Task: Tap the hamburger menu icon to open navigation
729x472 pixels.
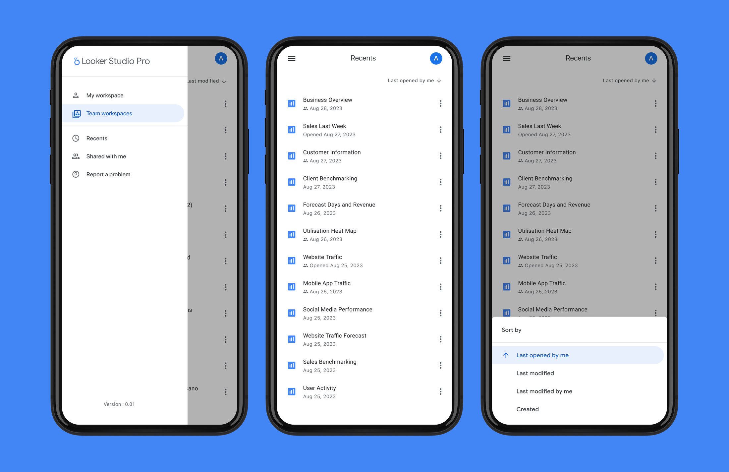Action: pyautogui.click(x=292, y=58)
